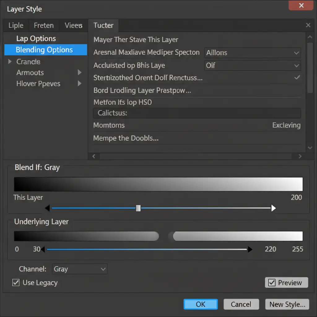The height and width of the screenshot is (317, 317).
Task: Confirm with the OK button
Action: tap(201, 304)
